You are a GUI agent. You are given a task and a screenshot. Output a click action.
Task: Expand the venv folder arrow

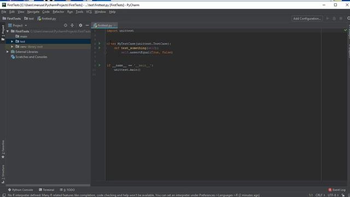tap(12, 47)
